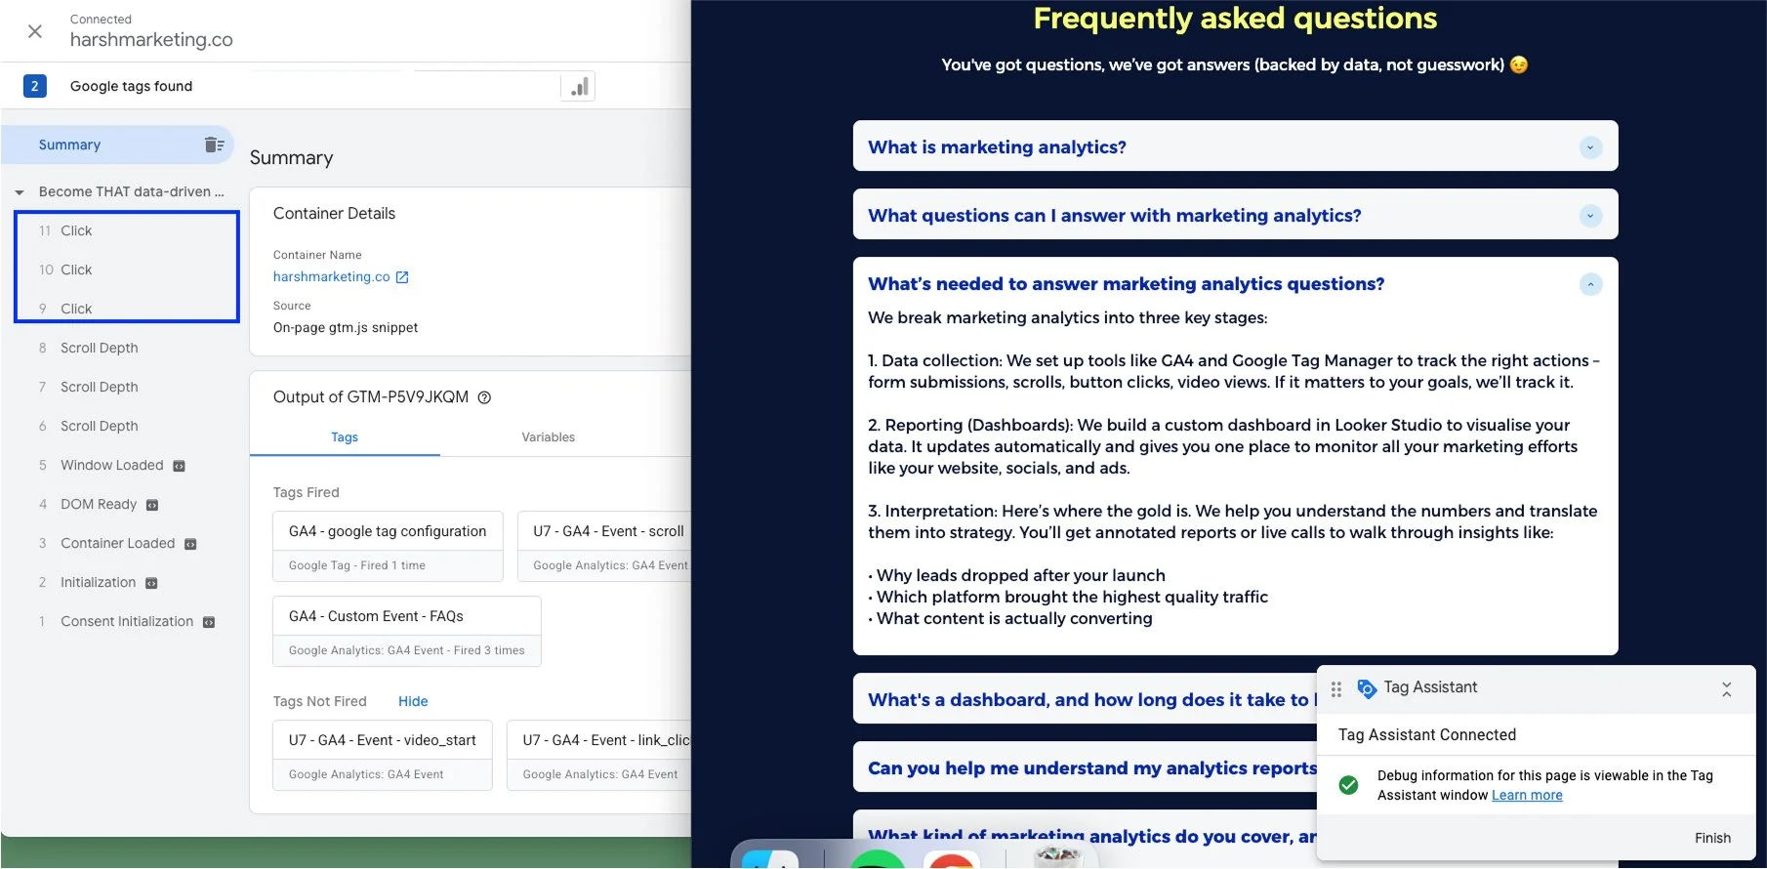Collapse the Become THAT data-driven page tree

[x=20, y=192]
